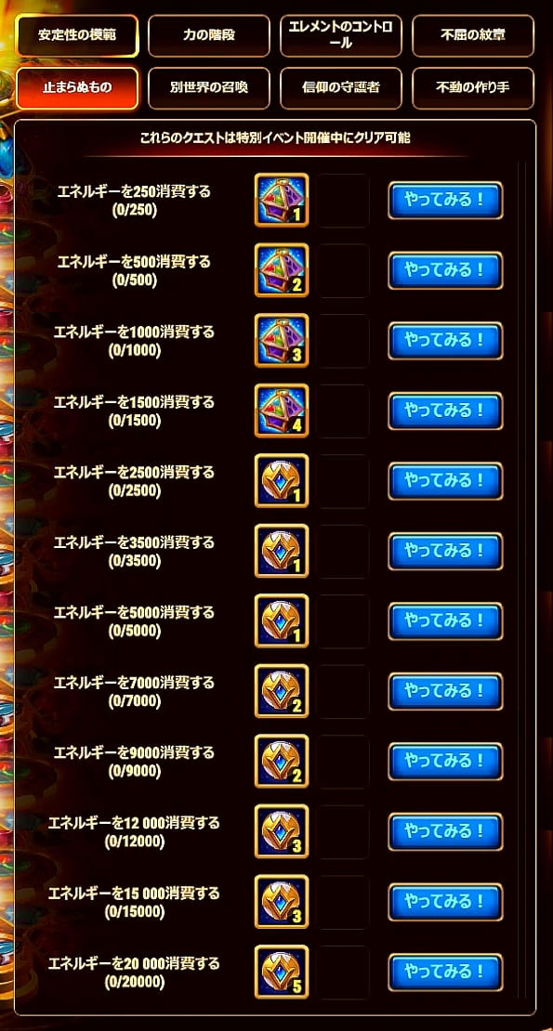Image resolution: width=553 pixels, height=1031 pixels.
Task: Select the 不屈の紋章 tab
Action: coord(473,35)
